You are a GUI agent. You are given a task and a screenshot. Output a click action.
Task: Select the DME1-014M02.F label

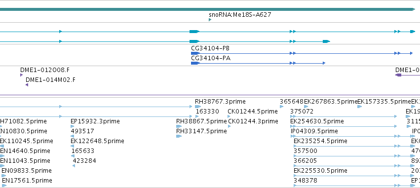coord(50,80)
